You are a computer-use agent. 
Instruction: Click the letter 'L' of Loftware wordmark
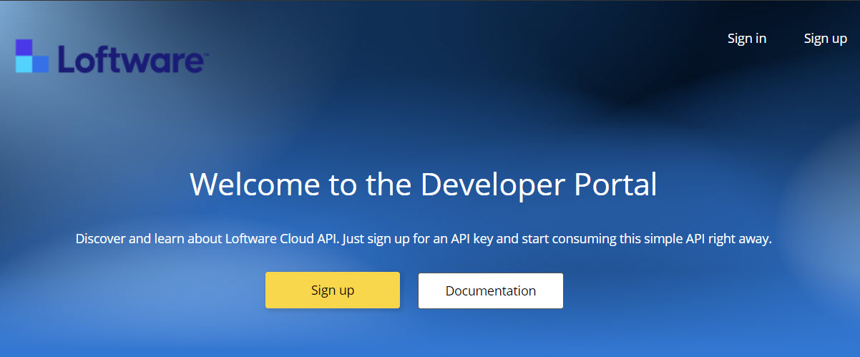pyautogui.click(x=66, y=60)
